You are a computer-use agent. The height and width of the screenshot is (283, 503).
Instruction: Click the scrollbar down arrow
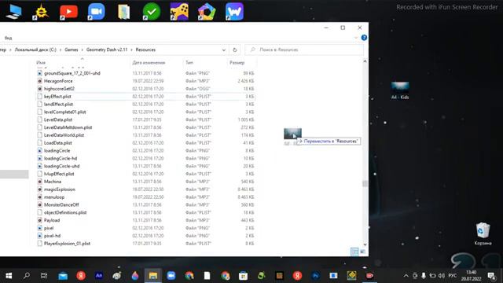pyautogui.click(x=365, y=244)
